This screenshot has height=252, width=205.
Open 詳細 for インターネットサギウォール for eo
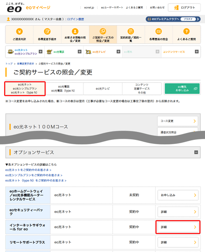pos(178,227)
